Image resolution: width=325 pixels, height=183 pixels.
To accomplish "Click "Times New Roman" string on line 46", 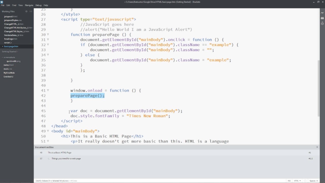I will point(147,116).
